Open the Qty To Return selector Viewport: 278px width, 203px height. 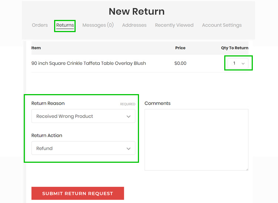[238, 63]
